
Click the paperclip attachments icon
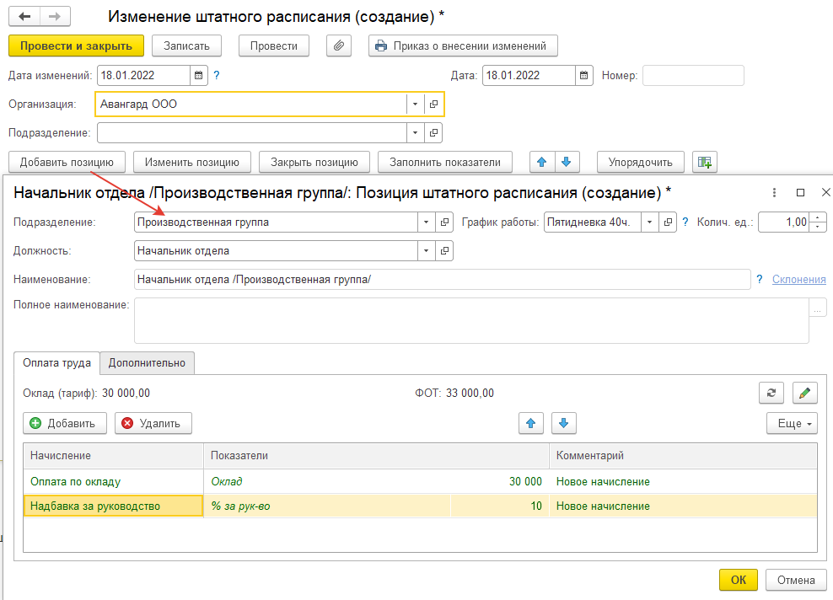339,46
